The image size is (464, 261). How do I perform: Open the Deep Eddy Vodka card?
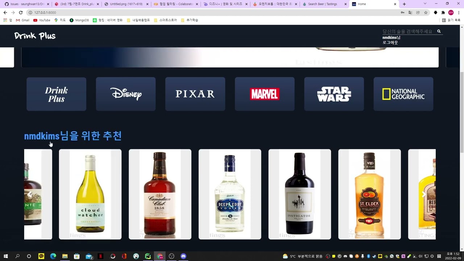pyautogui.click(x=230, y=194)
